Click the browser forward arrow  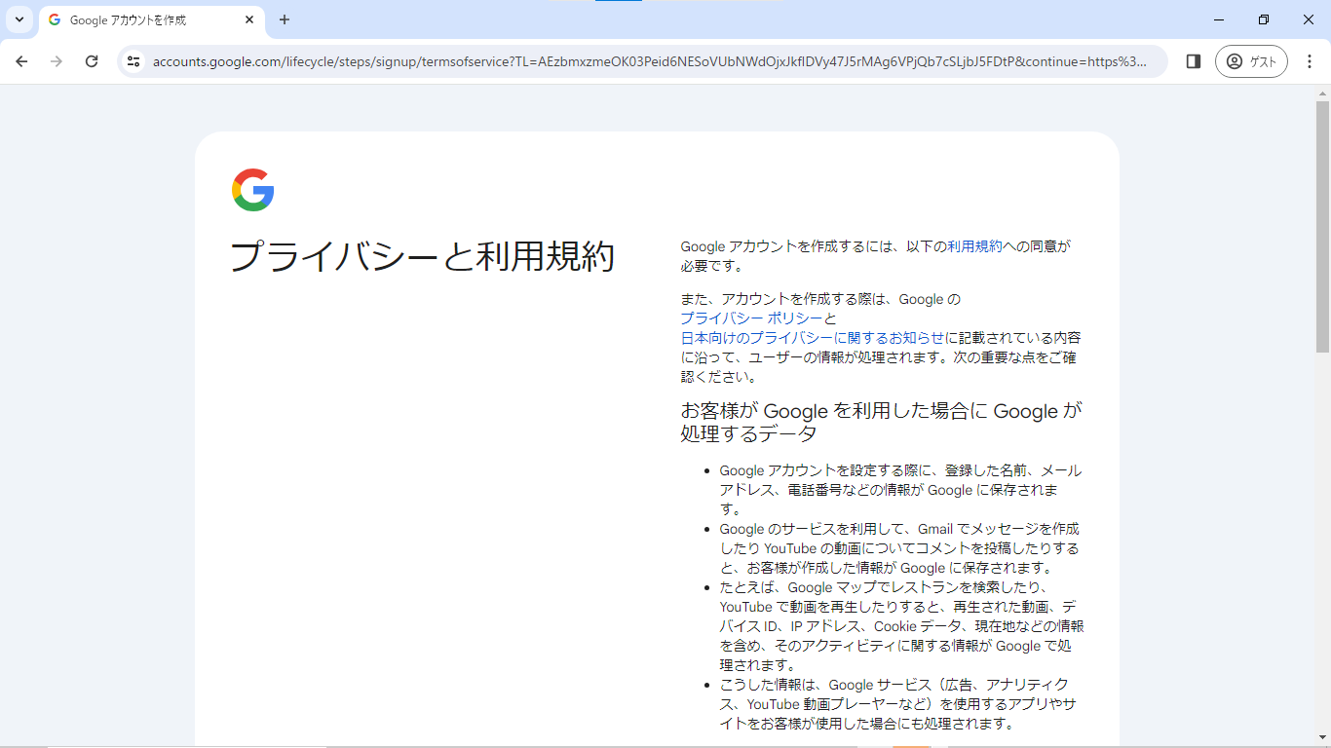(57, 60)
